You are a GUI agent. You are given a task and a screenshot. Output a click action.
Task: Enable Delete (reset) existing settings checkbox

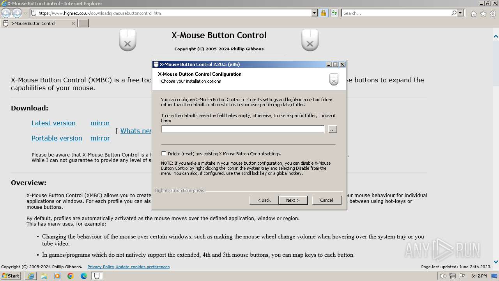[x=164, y=154]
